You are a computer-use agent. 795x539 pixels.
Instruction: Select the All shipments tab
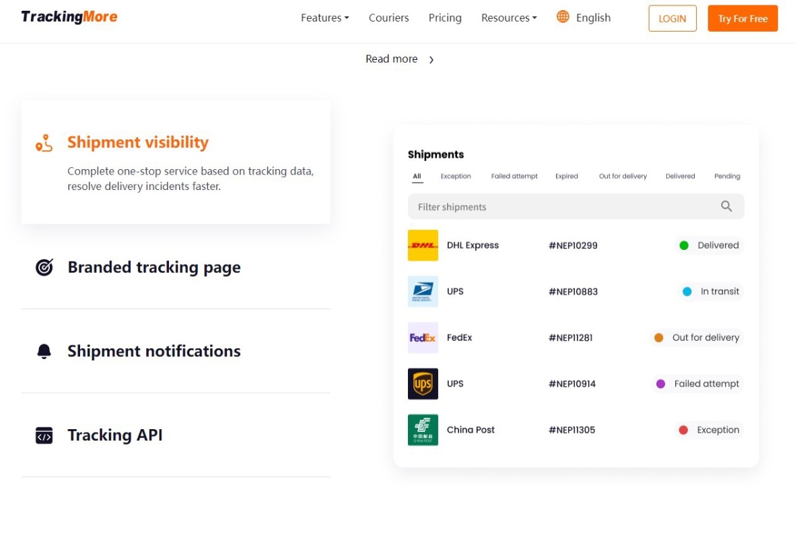tap(417, 176)
